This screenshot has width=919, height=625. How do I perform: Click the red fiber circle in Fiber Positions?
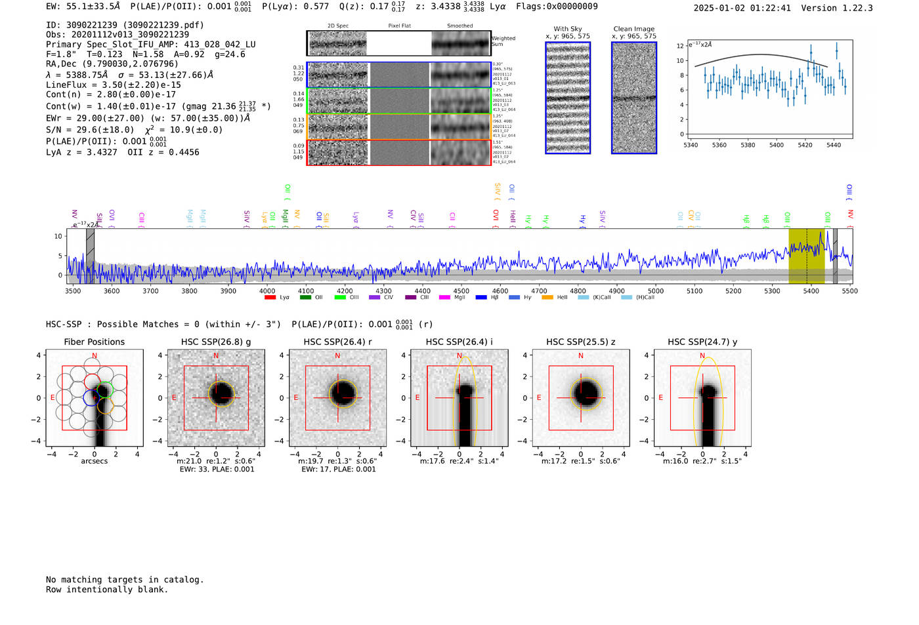[92, 382]
